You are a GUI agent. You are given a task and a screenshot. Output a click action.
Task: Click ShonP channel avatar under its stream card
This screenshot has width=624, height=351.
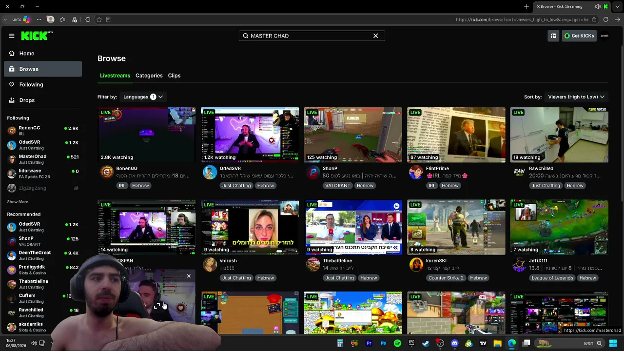pyautogui.click(x=313, y=172)
